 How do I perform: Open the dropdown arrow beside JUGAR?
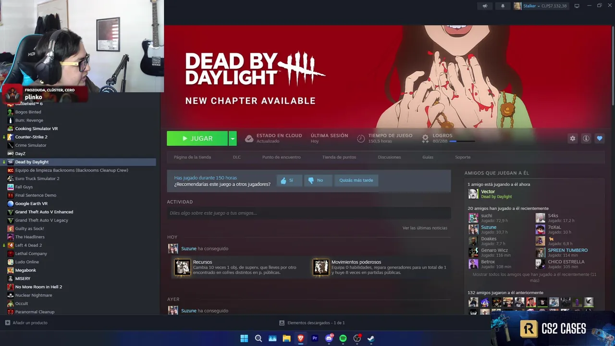233,138
